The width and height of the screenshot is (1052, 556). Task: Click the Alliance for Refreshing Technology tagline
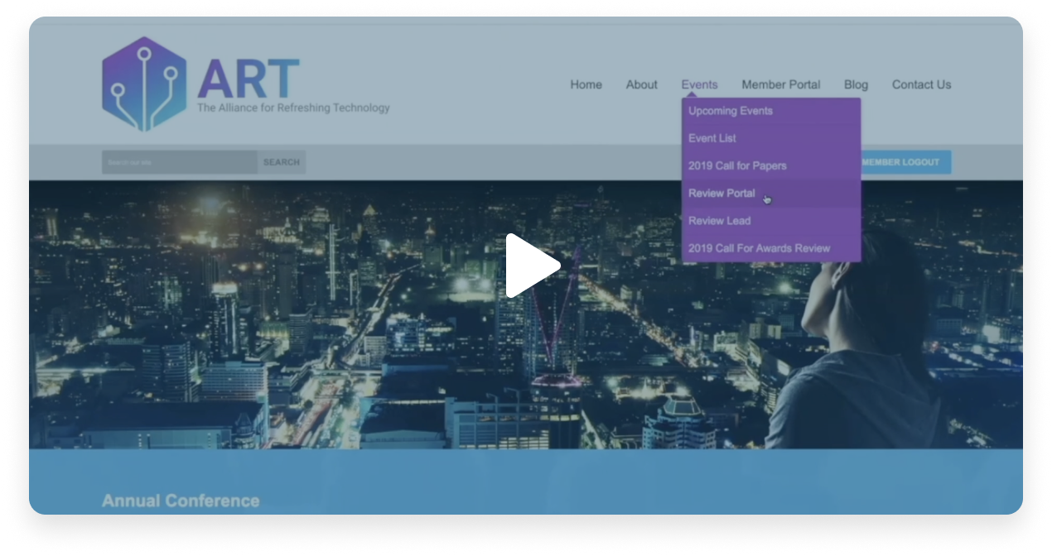(x=293, y=108)
